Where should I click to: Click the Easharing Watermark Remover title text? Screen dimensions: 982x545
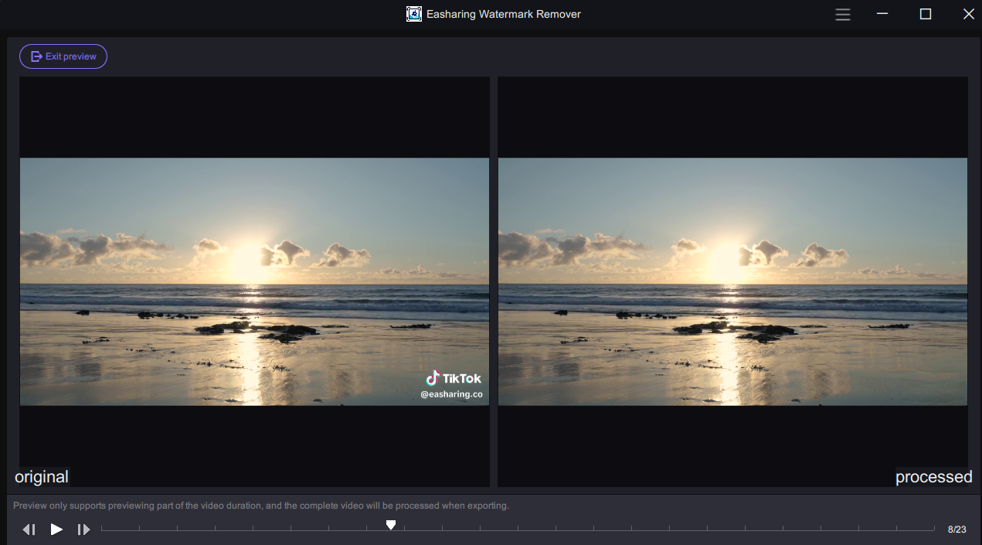click(x=503, y=14)
